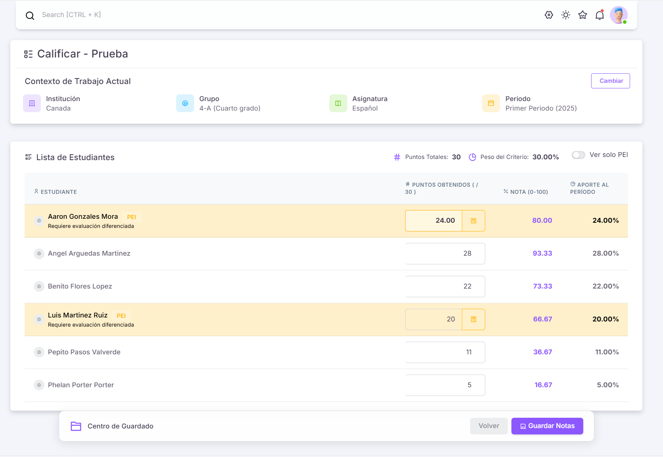Edit points input for Phelan Porter Porter
The height and width of the screenshot is (457, 663).
(x=445, y=385)
